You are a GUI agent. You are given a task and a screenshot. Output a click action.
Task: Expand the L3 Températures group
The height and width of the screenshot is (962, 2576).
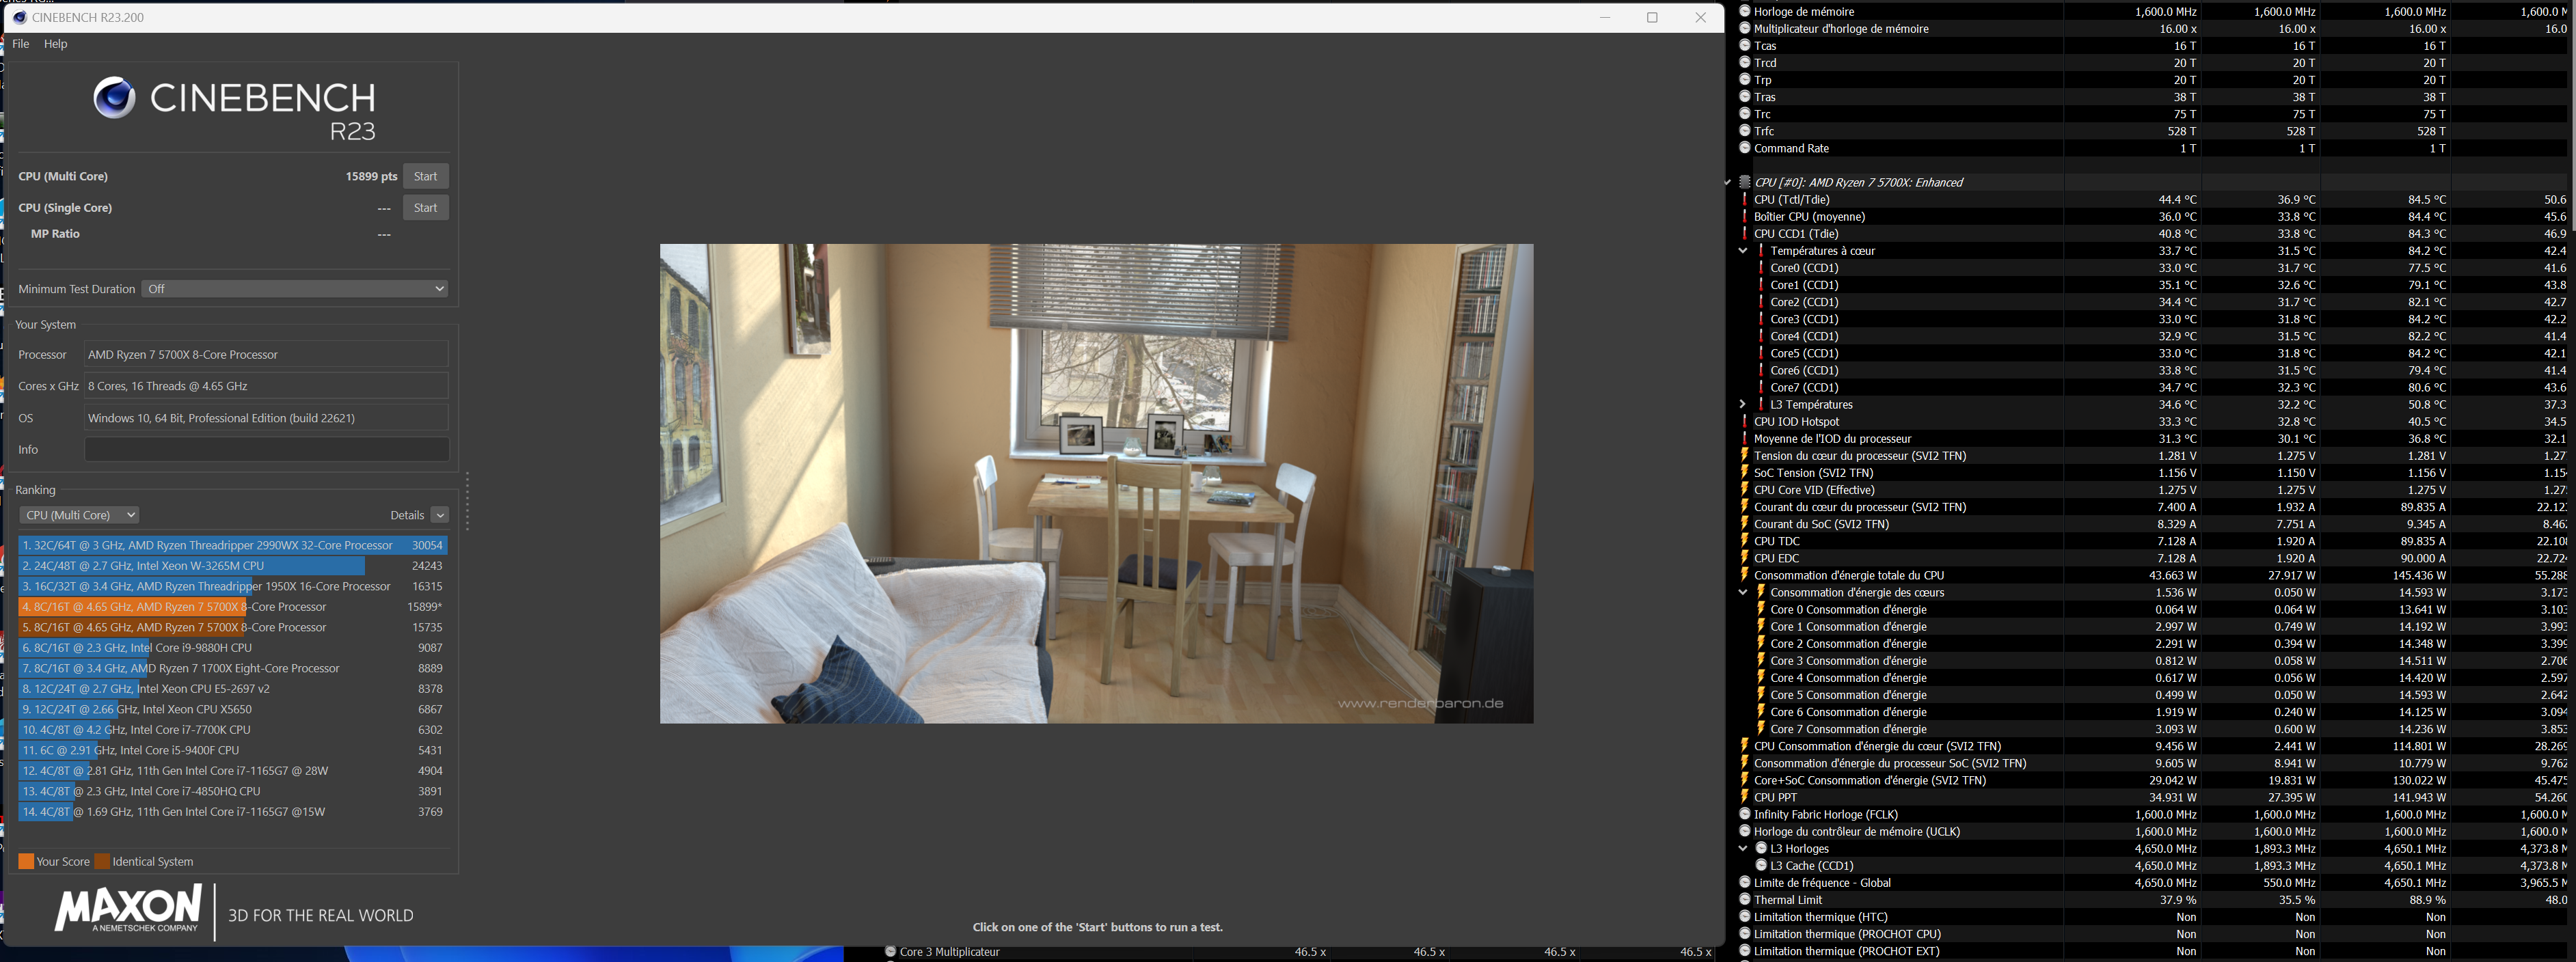click(1743, 405)
